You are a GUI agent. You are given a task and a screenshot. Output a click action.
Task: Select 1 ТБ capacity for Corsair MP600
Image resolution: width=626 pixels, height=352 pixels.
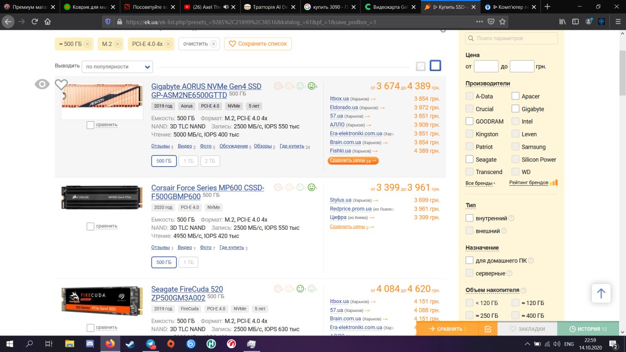(188, 262)
